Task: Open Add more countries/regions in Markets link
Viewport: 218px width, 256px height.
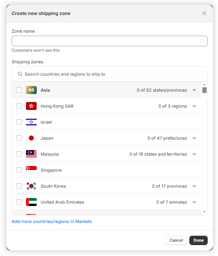Action: pyautogui.click(x=52, y=221)
